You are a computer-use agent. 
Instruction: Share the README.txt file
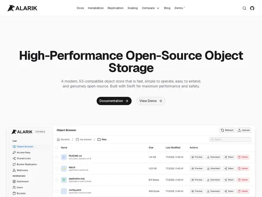pos(229,157)
